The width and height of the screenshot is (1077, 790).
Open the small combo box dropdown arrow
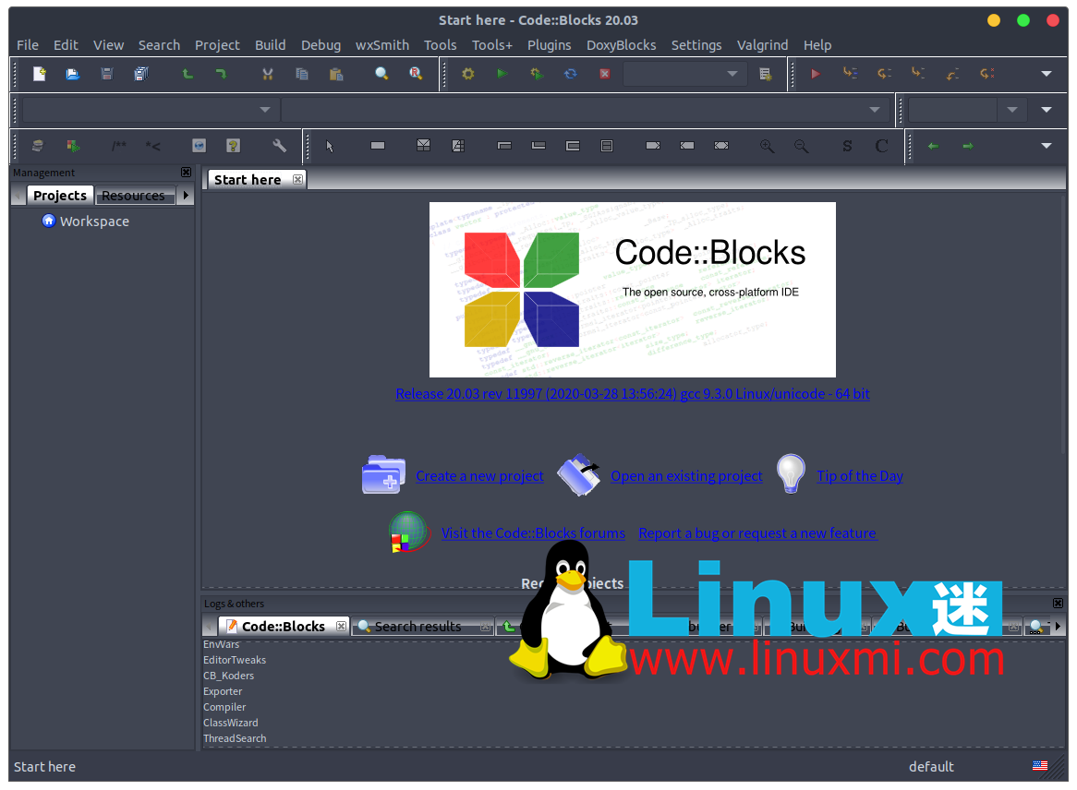click(1011, 110)
